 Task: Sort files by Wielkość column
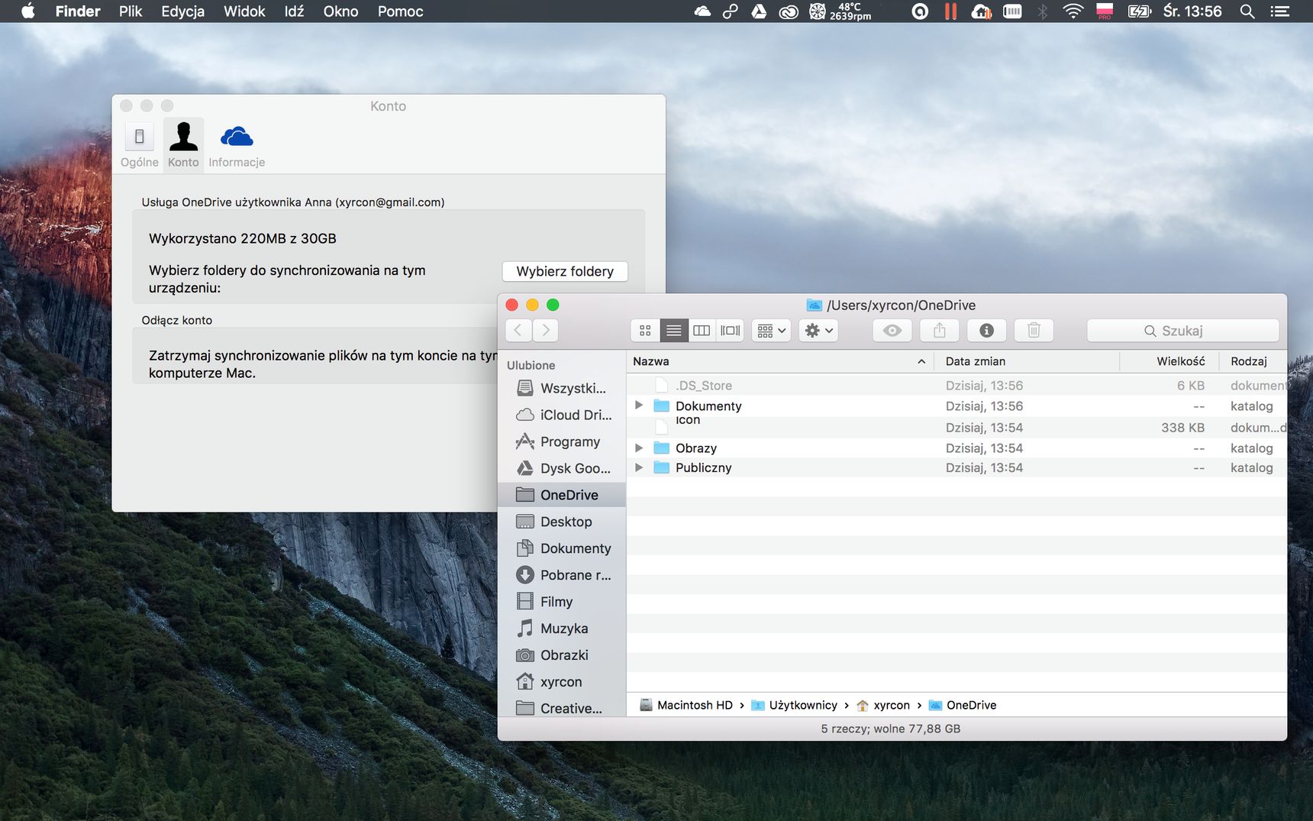tap(1169, 361)
